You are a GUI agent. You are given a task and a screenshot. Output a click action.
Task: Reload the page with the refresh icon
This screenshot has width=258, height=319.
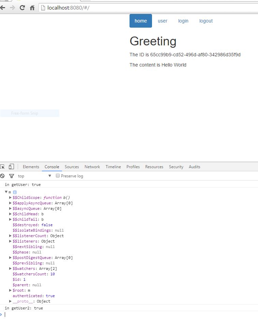click(x=22, y=8)
